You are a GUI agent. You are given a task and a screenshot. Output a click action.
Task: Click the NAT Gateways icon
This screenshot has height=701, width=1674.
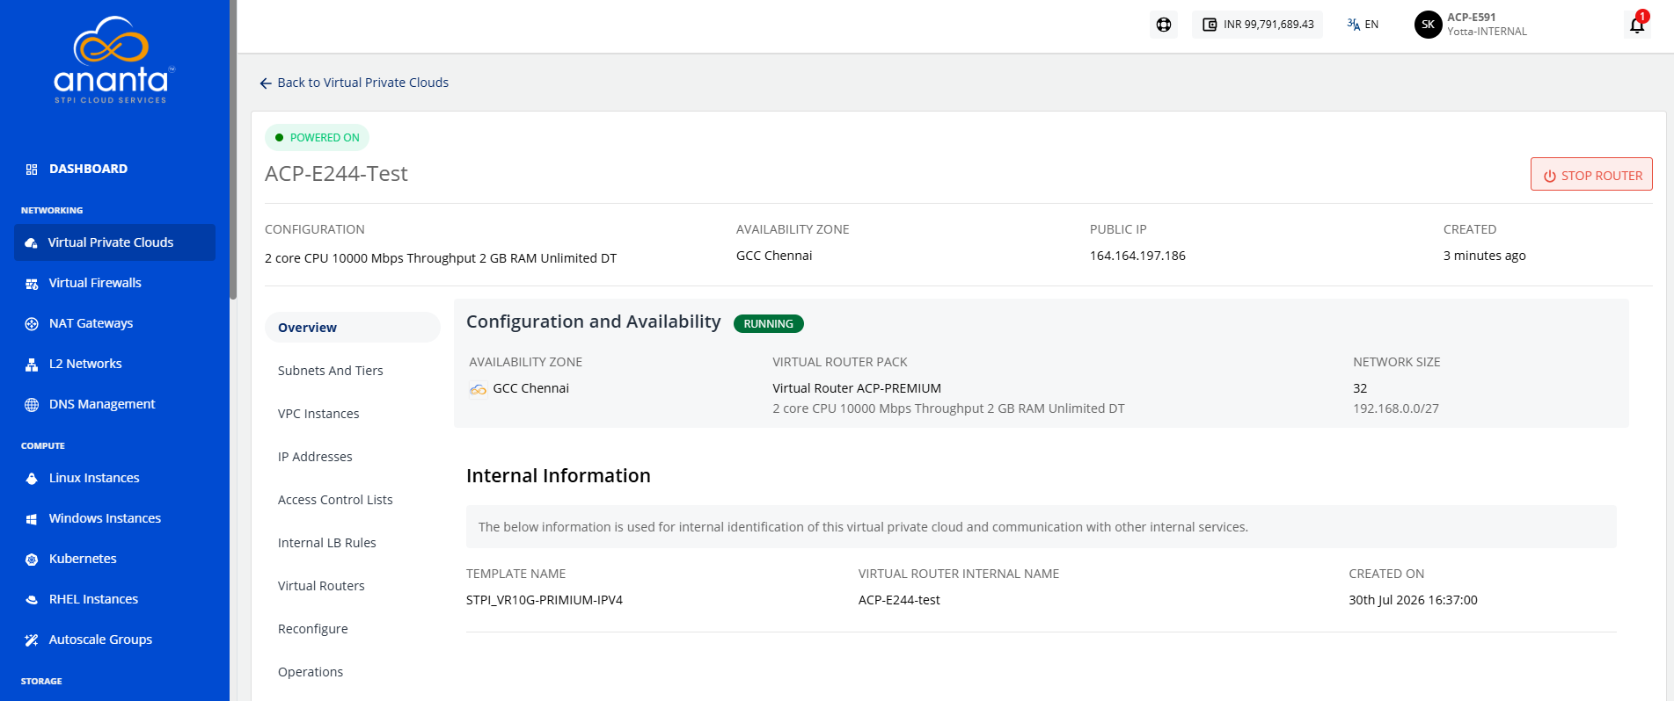pos(32,323)
